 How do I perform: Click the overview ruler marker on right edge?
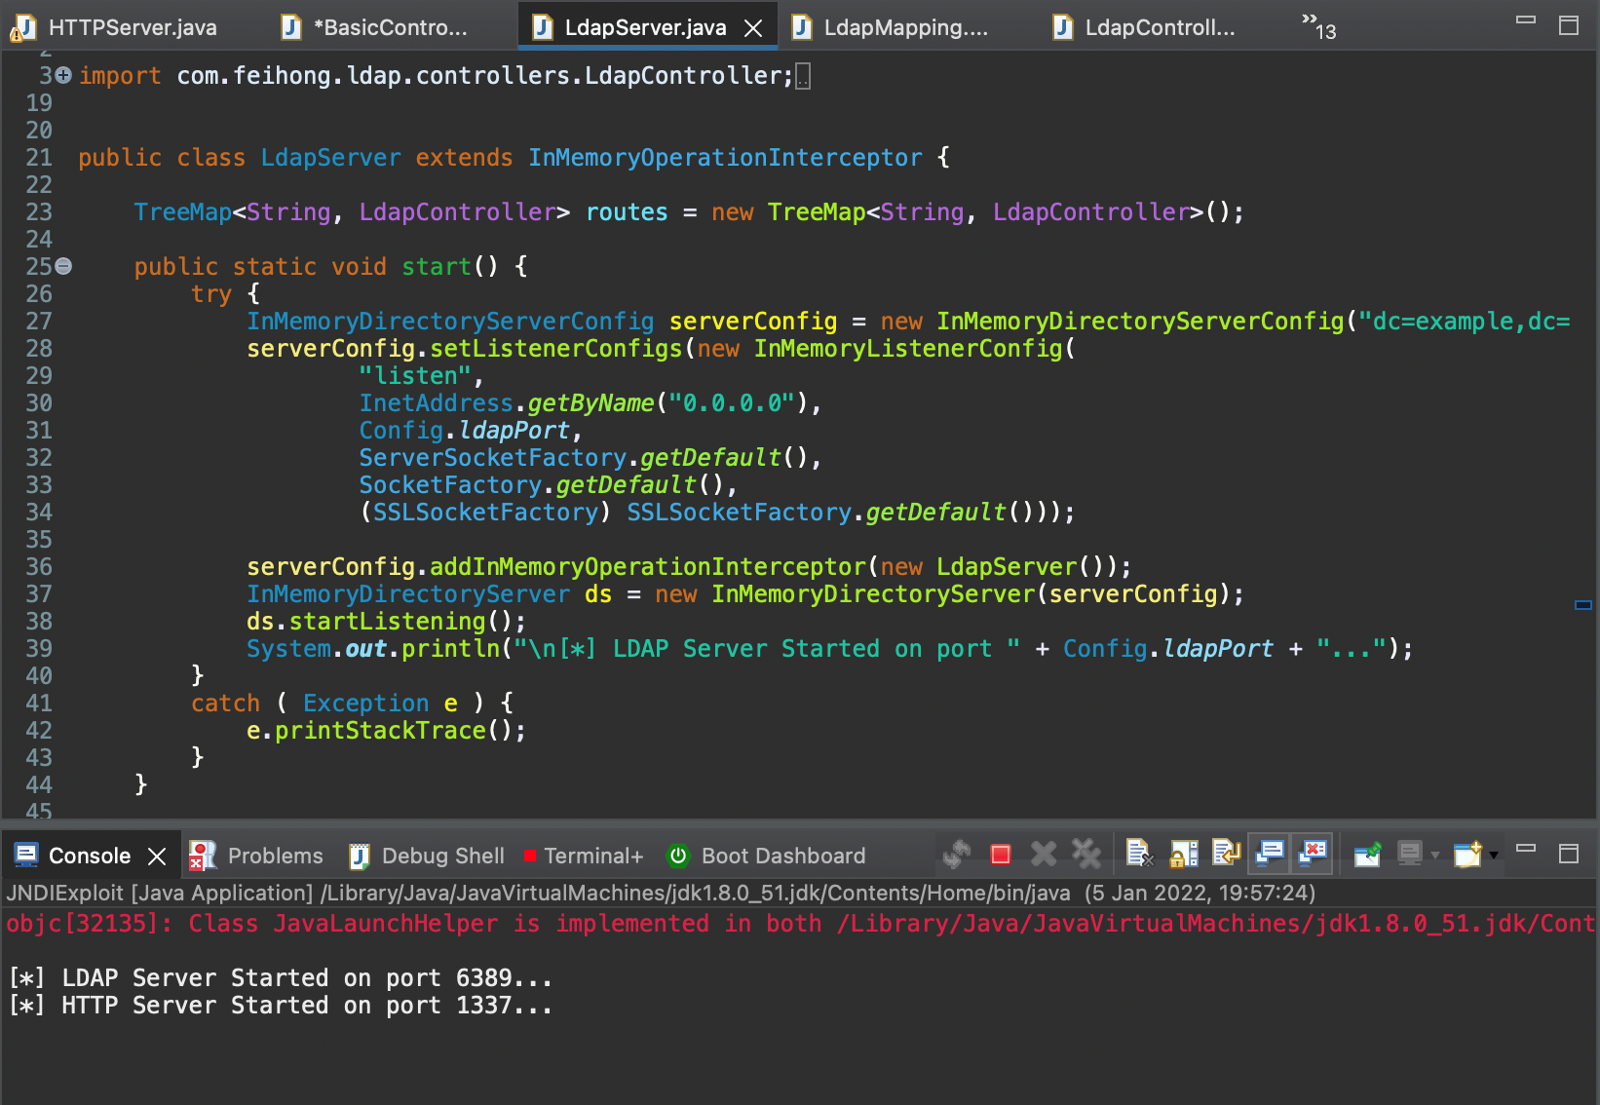click(1583, 605)
